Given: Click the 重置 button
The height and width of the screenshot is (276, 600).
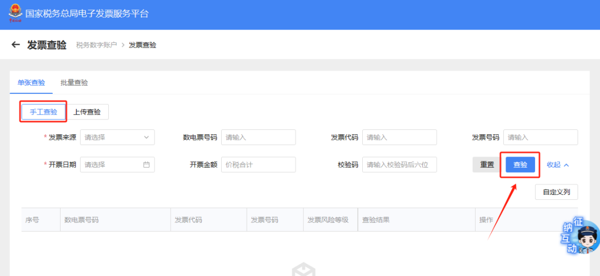Looking at the screenshot, I should pyautogui.click(x=487, y=165).
